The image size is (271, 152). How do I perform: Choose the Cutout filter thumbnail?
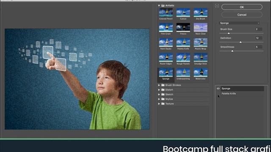(x=183, y=12)
